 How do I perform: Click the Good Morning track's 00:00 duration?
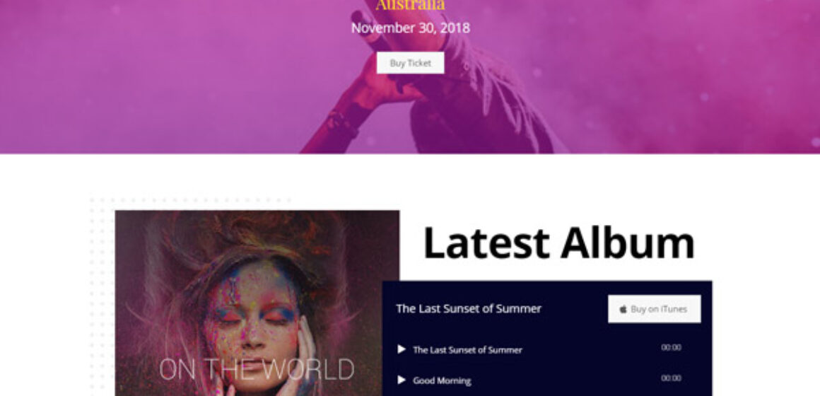point(671,378)
